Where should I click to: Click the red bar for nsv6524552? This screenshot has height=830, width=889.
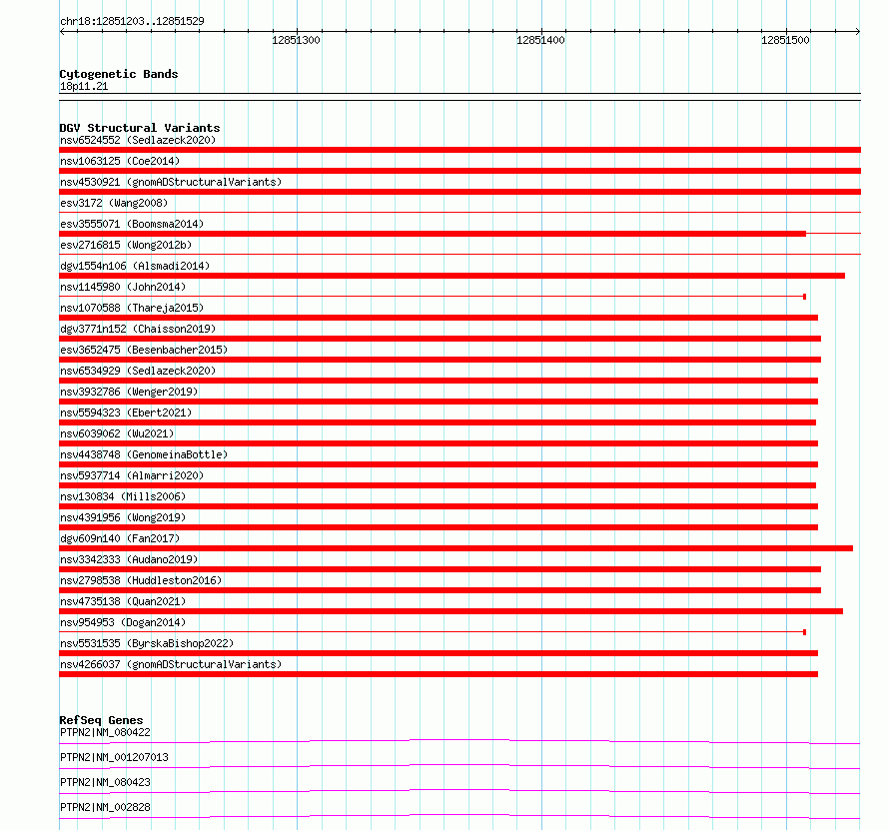coord(459,150)
